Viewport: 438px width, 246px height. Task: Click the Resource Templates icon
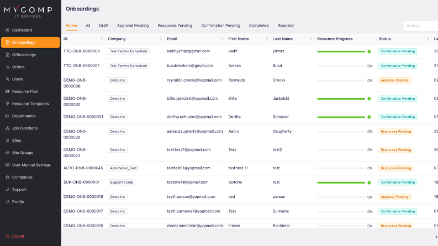click(x=8, y=104)
